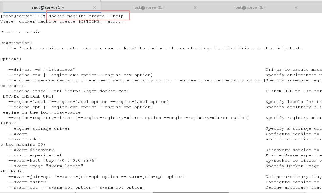
Task: Click the horizontal scrollbar at the bottom
Action: [191, 192]
